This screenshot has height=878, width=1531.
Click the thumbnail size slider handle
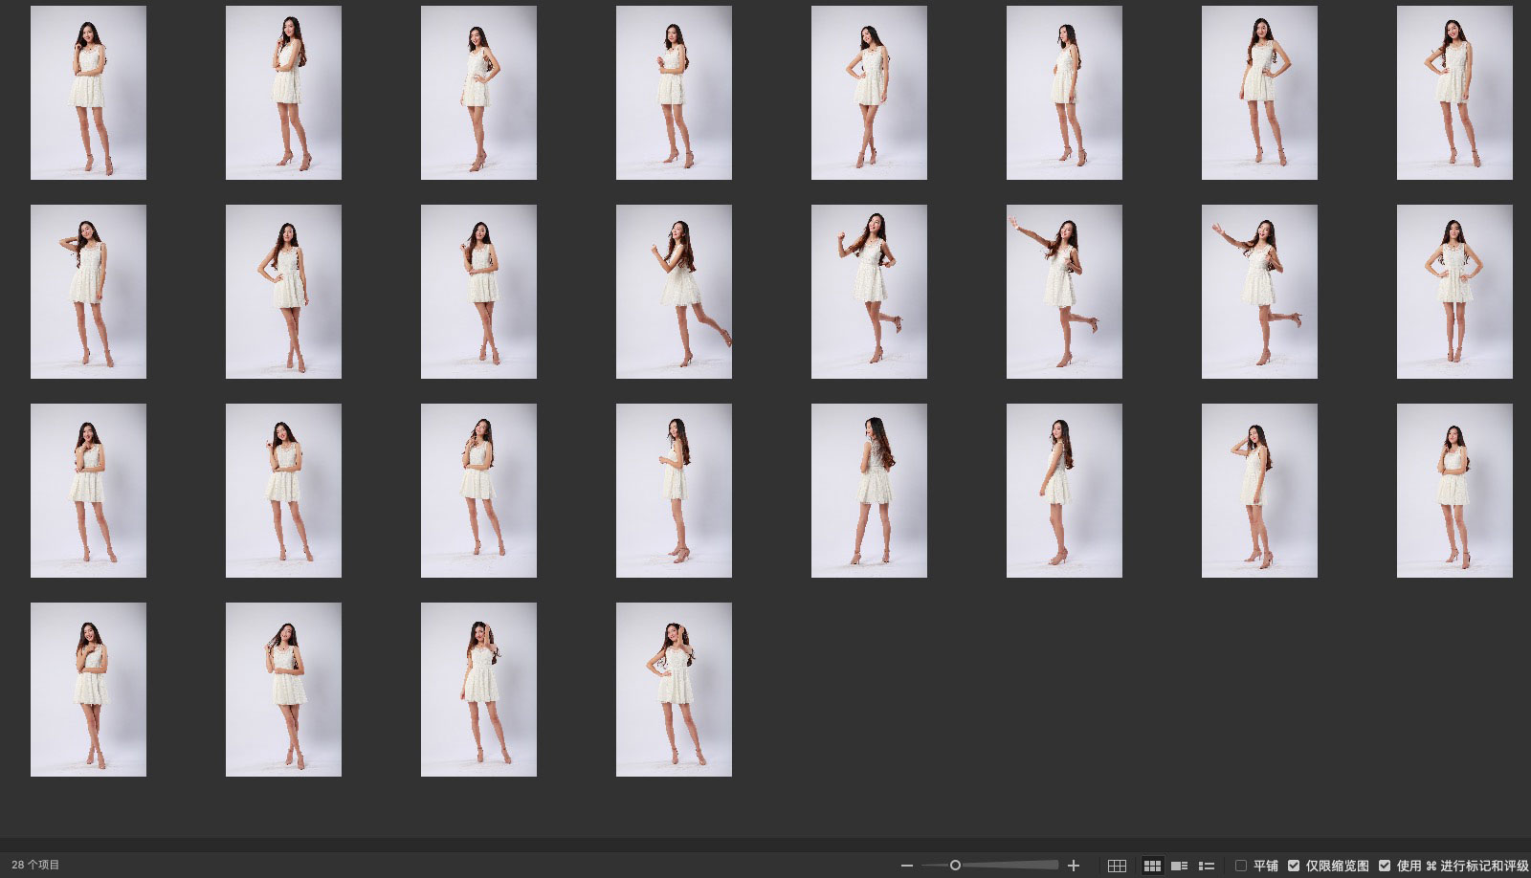pyautogui.click(x=955, y=866)
